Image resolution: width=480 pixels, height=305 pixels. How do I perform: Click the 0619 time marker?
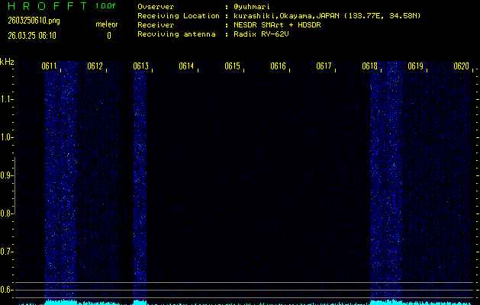(415, 66)
